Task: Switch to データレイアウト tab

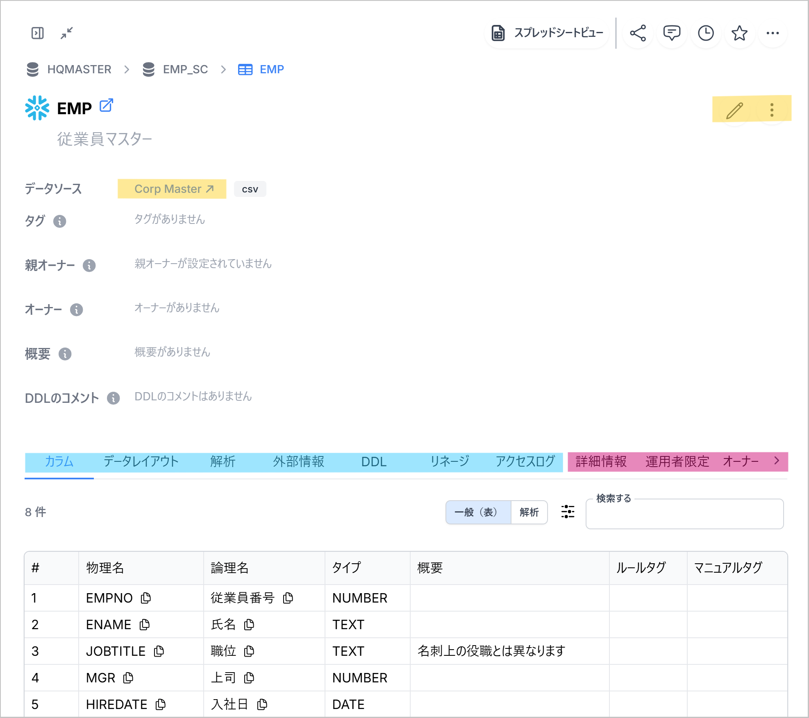Action: (141, 462)
